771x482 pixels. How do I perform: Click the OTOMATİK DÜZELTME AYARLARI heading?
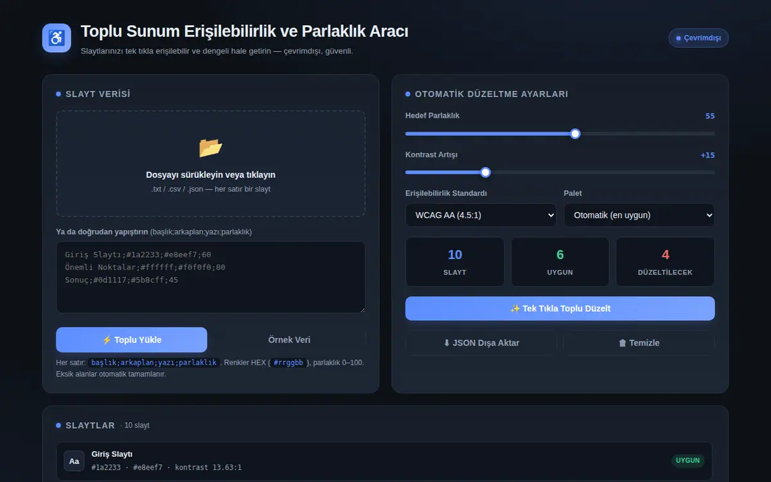click(x=492, y=94)
